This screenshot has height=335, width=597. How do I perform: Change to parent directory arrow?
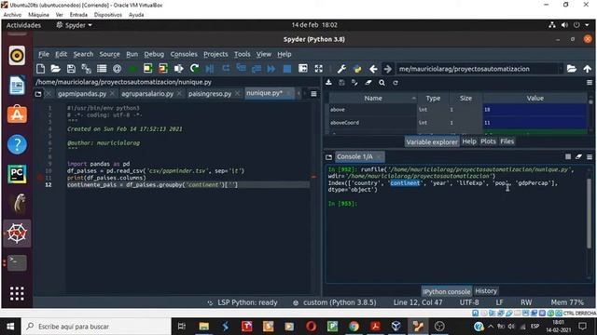(587, 69)
